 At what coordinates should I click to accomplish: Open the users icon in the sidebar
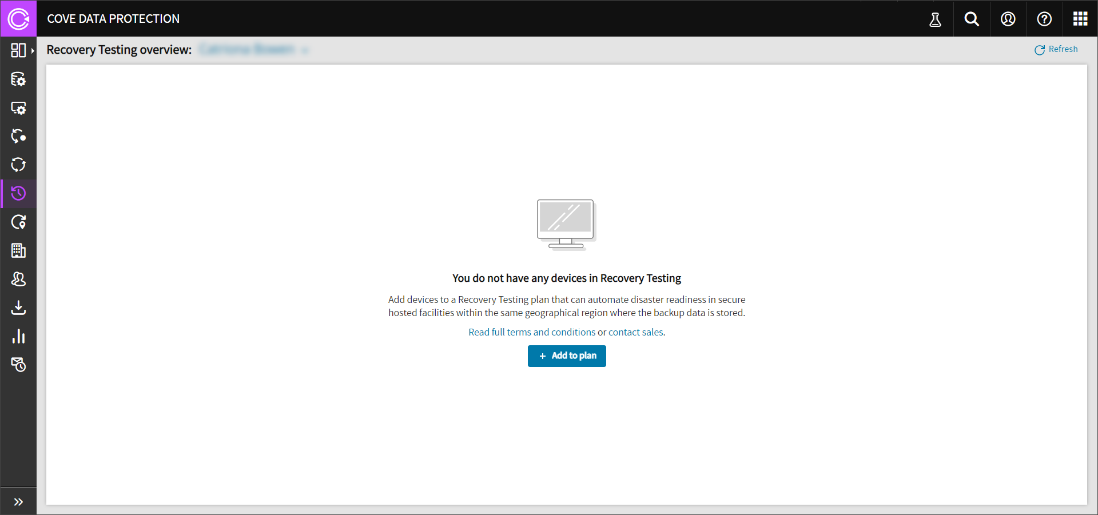[x=18, y=279]
